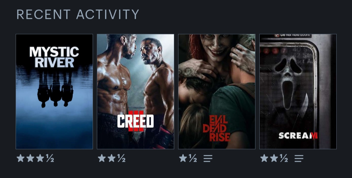352x178 pixels.
Task: Click the half-star symbol under Mystic River
Action: pos(50,158)
